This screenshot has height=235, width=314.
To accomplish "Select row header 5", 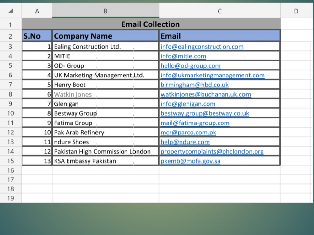I will [10, 65].
